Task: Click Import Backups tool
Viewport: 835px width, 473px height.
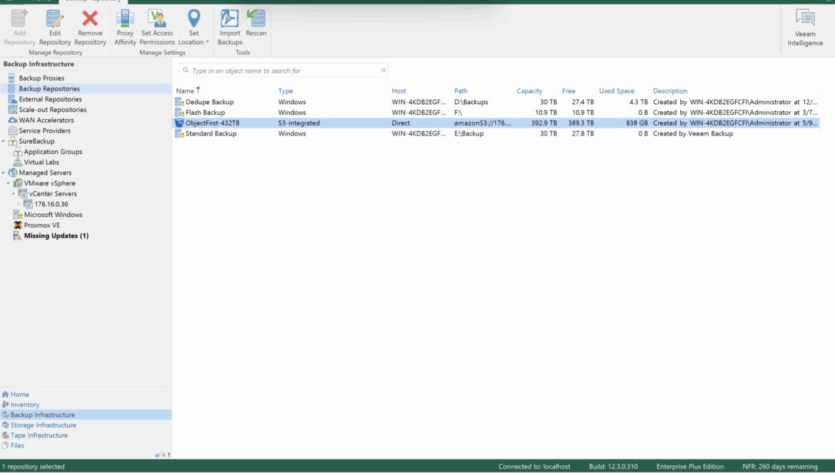Action: [x=230, y=27]
